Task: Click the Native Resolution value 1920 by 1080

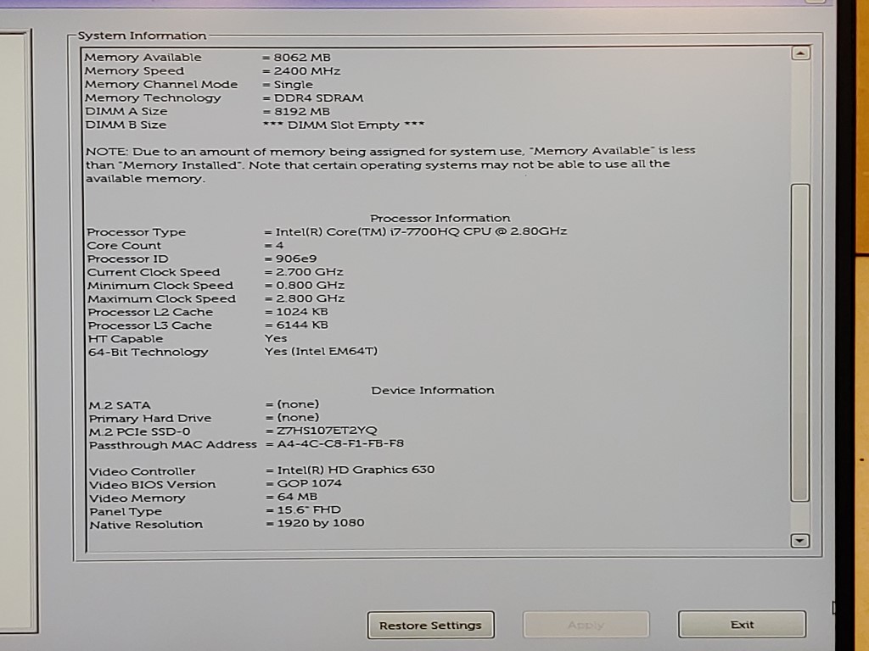Action: tap(321, 523)
